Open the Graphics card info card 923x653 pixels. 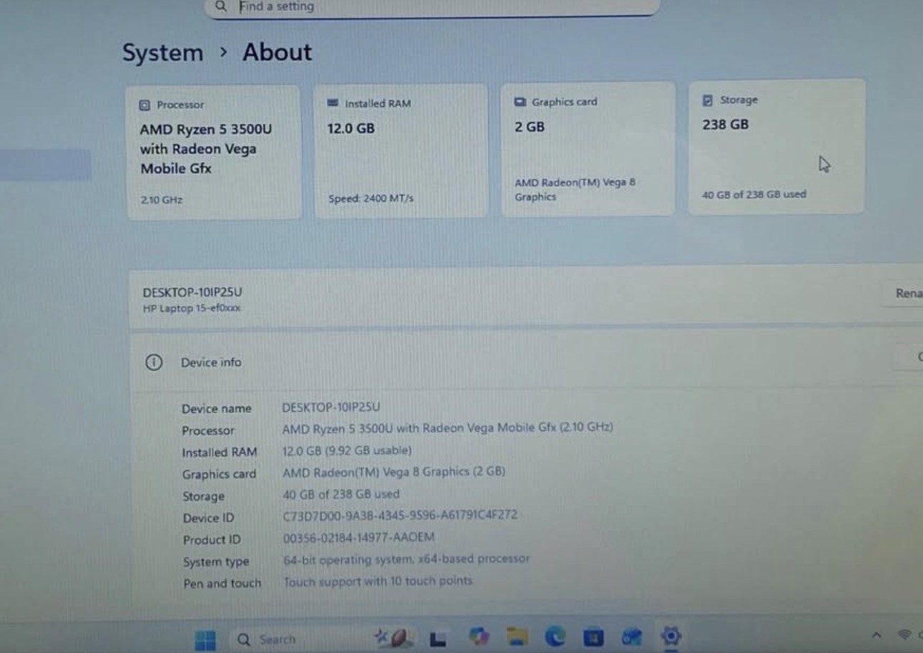tap(587, 148)
